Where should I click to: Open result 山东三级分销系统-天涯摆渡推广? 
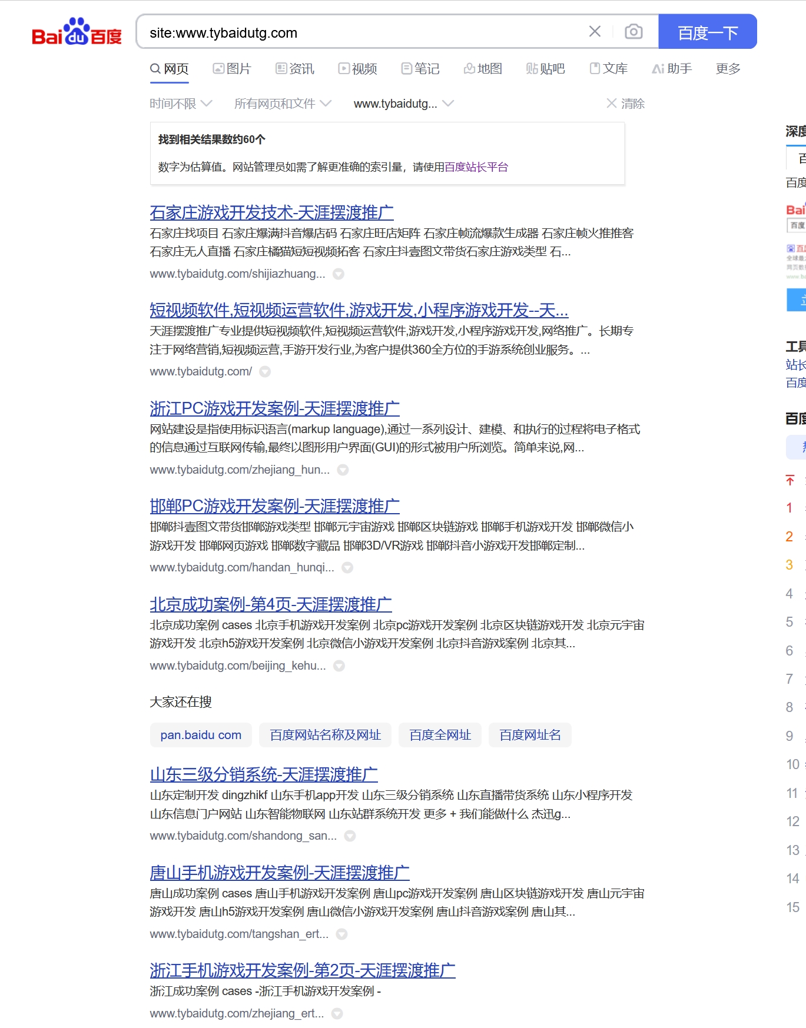tap(264, 774)
